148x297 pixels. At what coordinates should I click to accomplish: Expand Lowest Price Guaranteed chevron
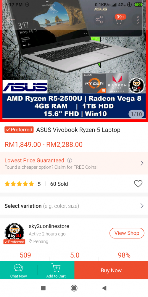pyautogui.click(x=142, y=163)
